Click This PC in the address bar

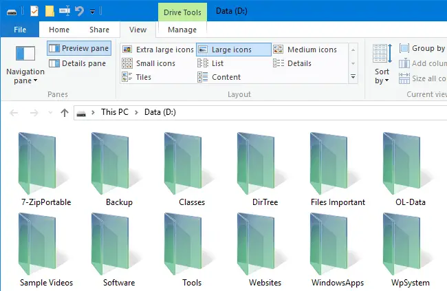(115, 112)
